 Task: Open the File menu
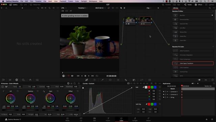[x=22, y=1]
